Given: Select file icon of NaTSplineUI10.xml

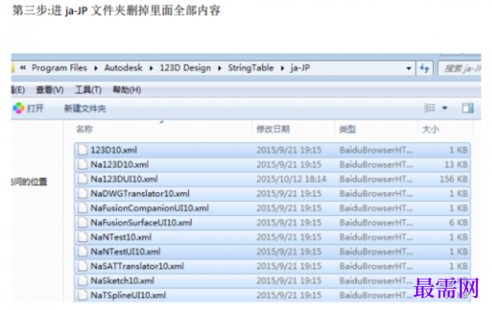Looking at the screenshot, I should point(83,295).
